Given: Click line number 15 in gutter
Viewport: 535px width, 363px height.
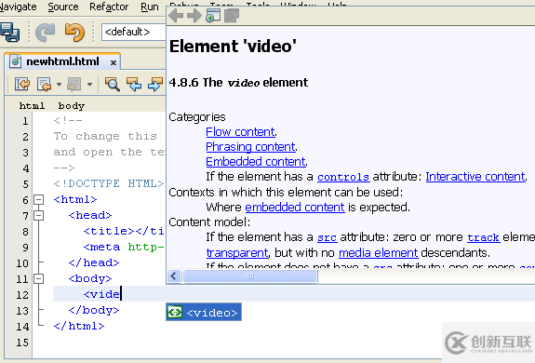Looking at the screenshot, I should [x=22, y=343].
